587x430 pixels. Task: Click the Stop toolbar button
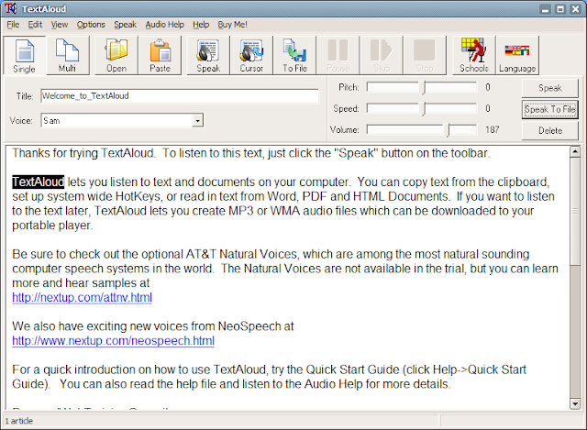pos(425,55)
